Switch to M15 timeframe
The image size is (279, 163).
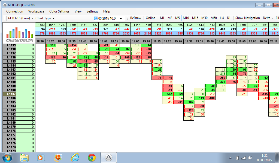coord(195,18)
